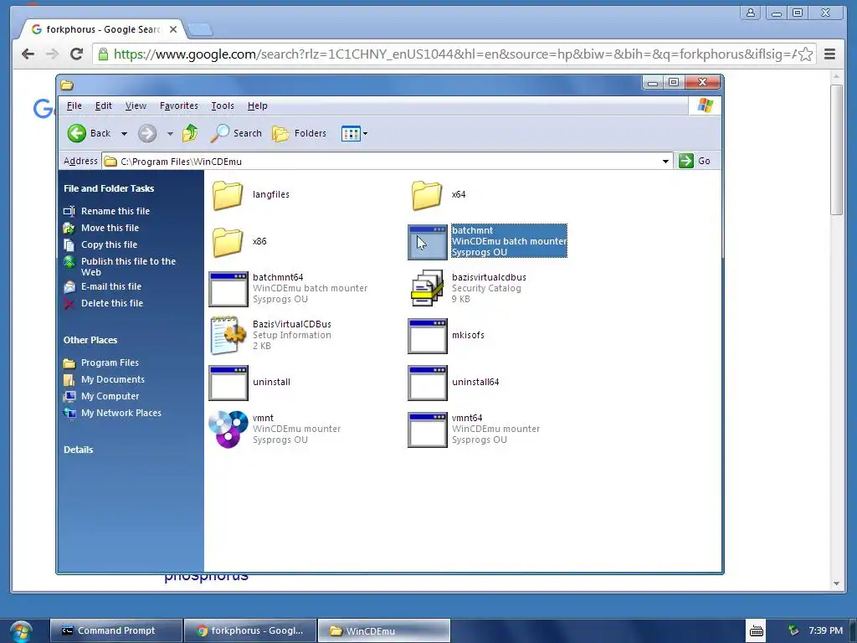Screen dimensions: 857x643
Task: Toggle the Folders pane button
Action: (x=299, y=133)
